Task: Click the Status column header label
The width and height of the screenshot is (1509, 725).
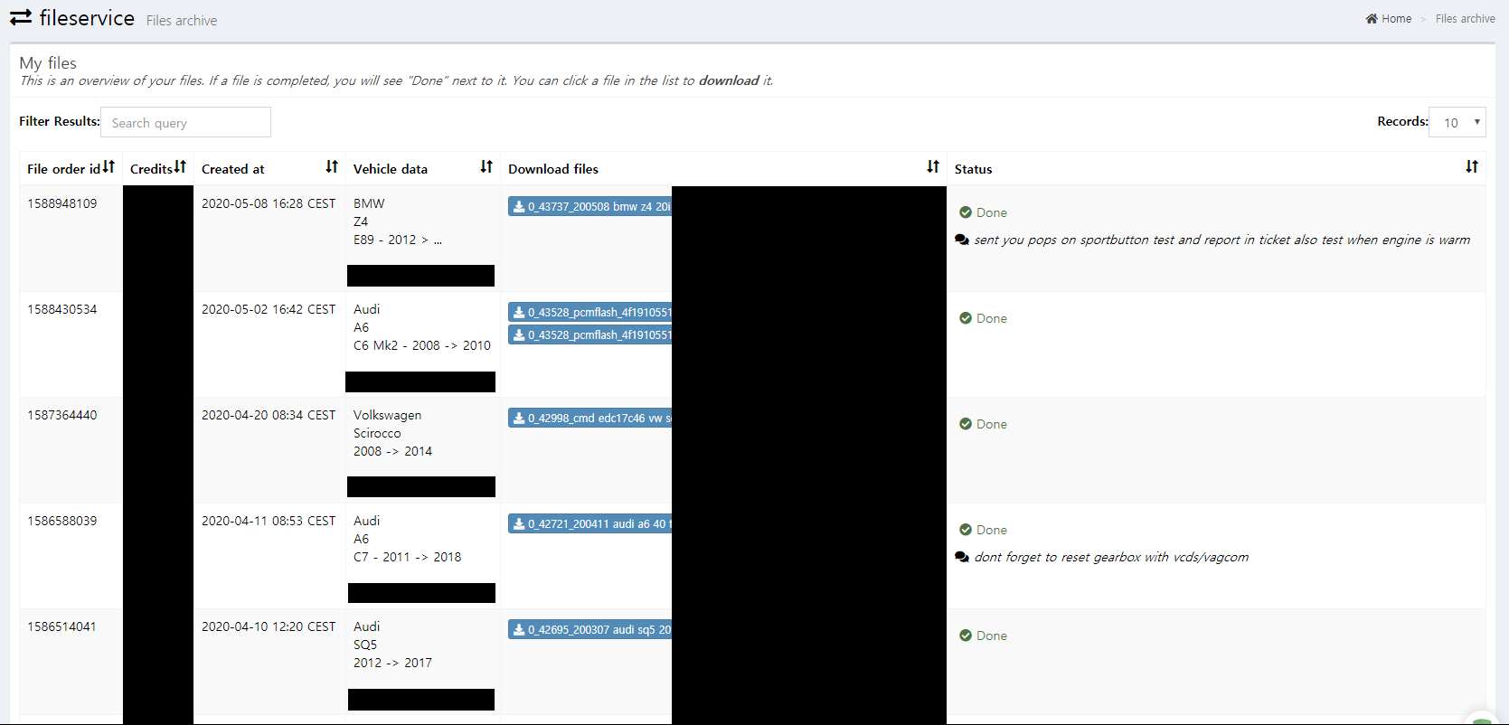Action: (x=973, y=169)
